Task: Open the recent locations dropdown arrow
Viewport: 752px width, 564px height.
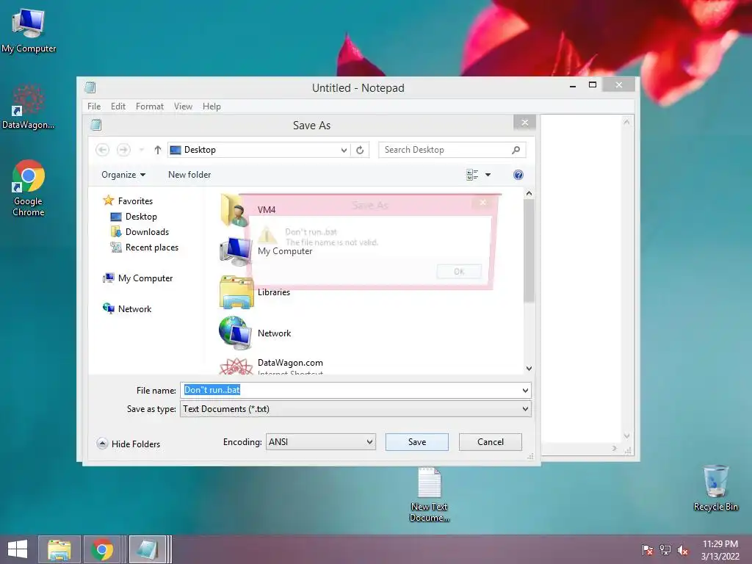Action: 142,150
